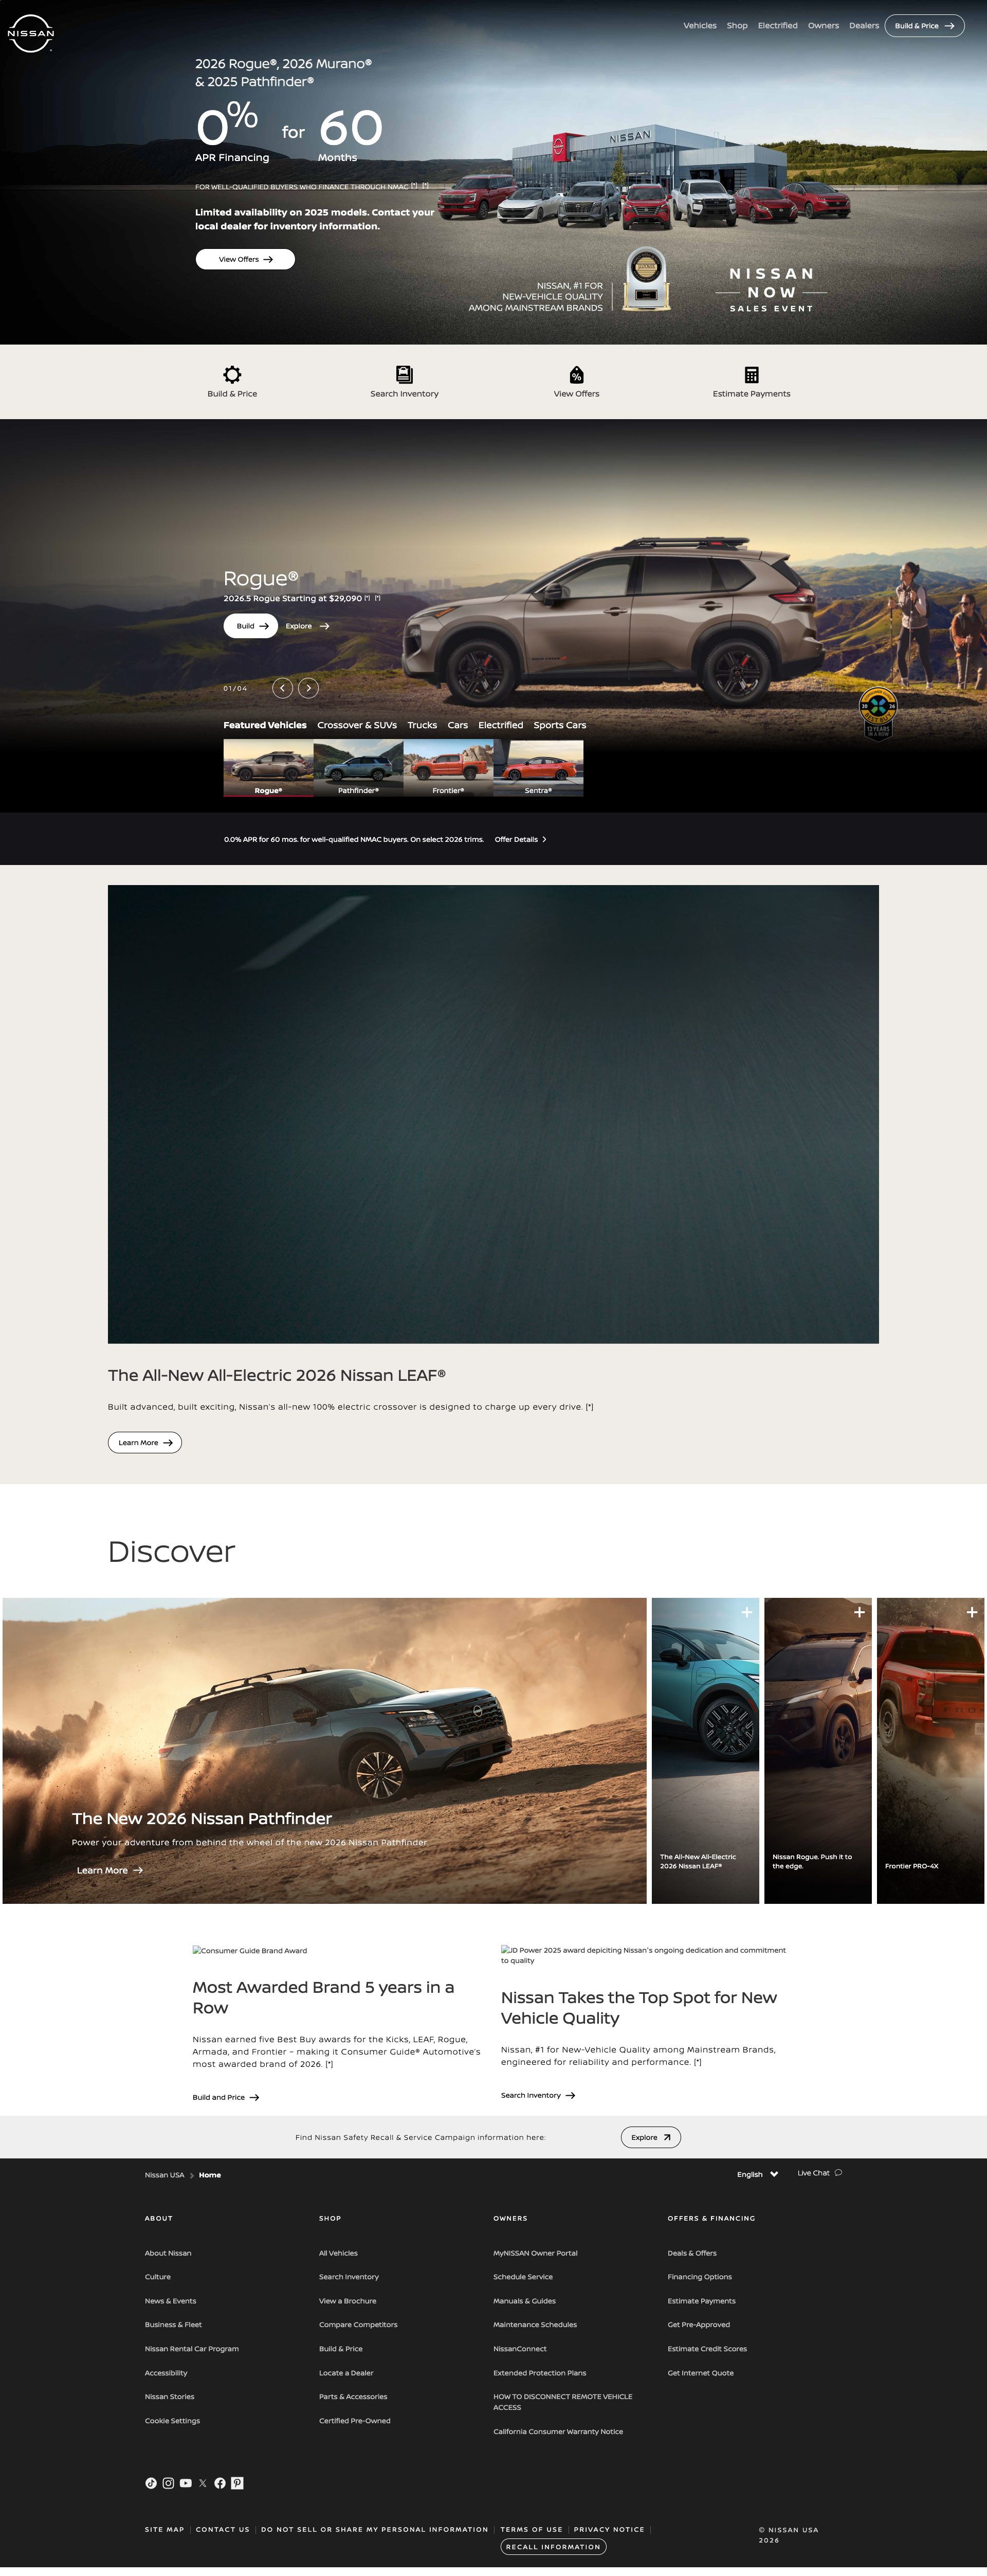The width and height of the screenshot is (987, 2576).
Task: Click the View Offers price-tag icon
Action: (575, 374)
